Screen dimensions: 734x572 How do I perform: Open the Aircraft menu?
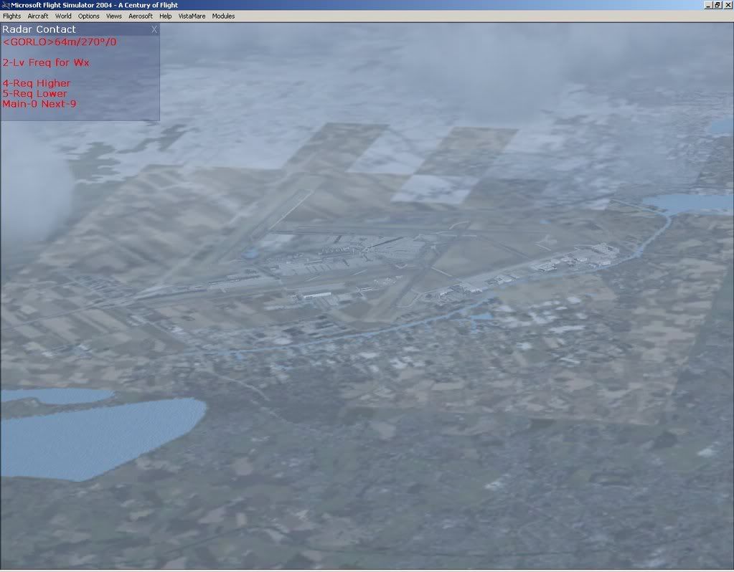(x=38, y=16)
